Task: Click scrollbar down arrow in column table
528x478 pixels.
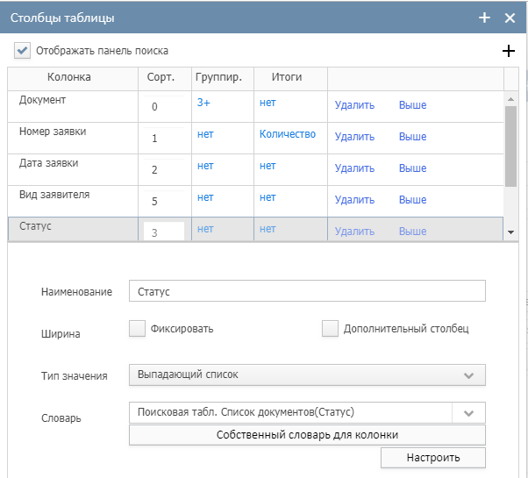Action: coord(510,232)
